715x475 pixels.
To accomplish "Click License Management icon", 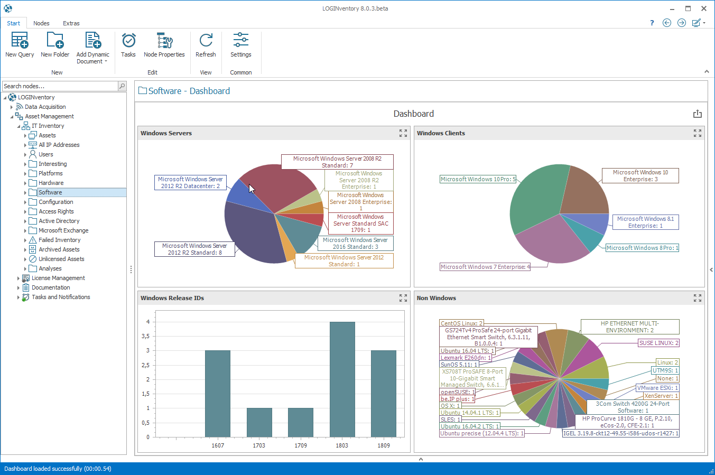I will click(x=26, y=278).
